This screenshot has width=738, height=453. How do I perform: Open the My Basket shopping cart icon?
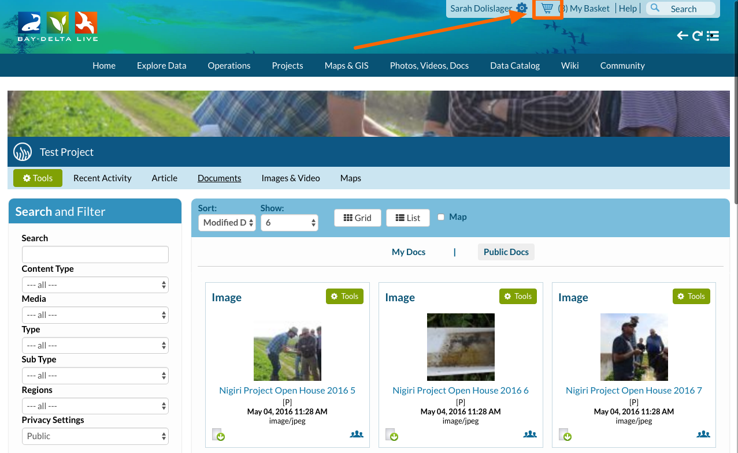click(x=547, y=9)
